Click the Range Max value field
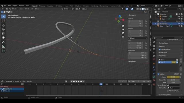The image size is (184, 103). 173,82
